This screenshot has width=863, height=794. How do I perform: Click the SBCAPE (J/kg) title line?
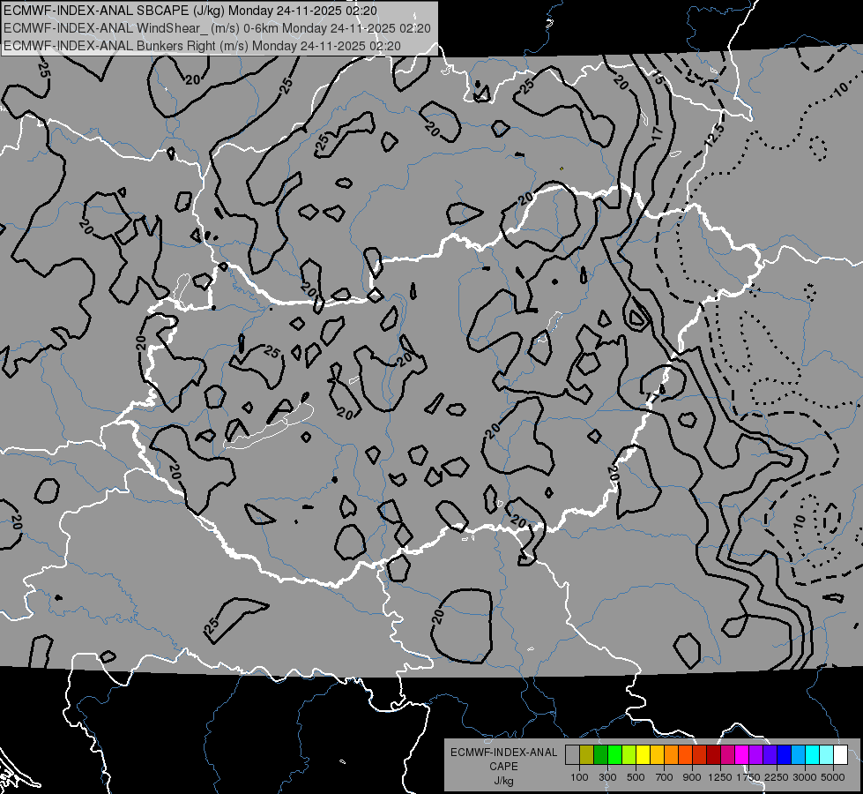[x=190, y=10]
